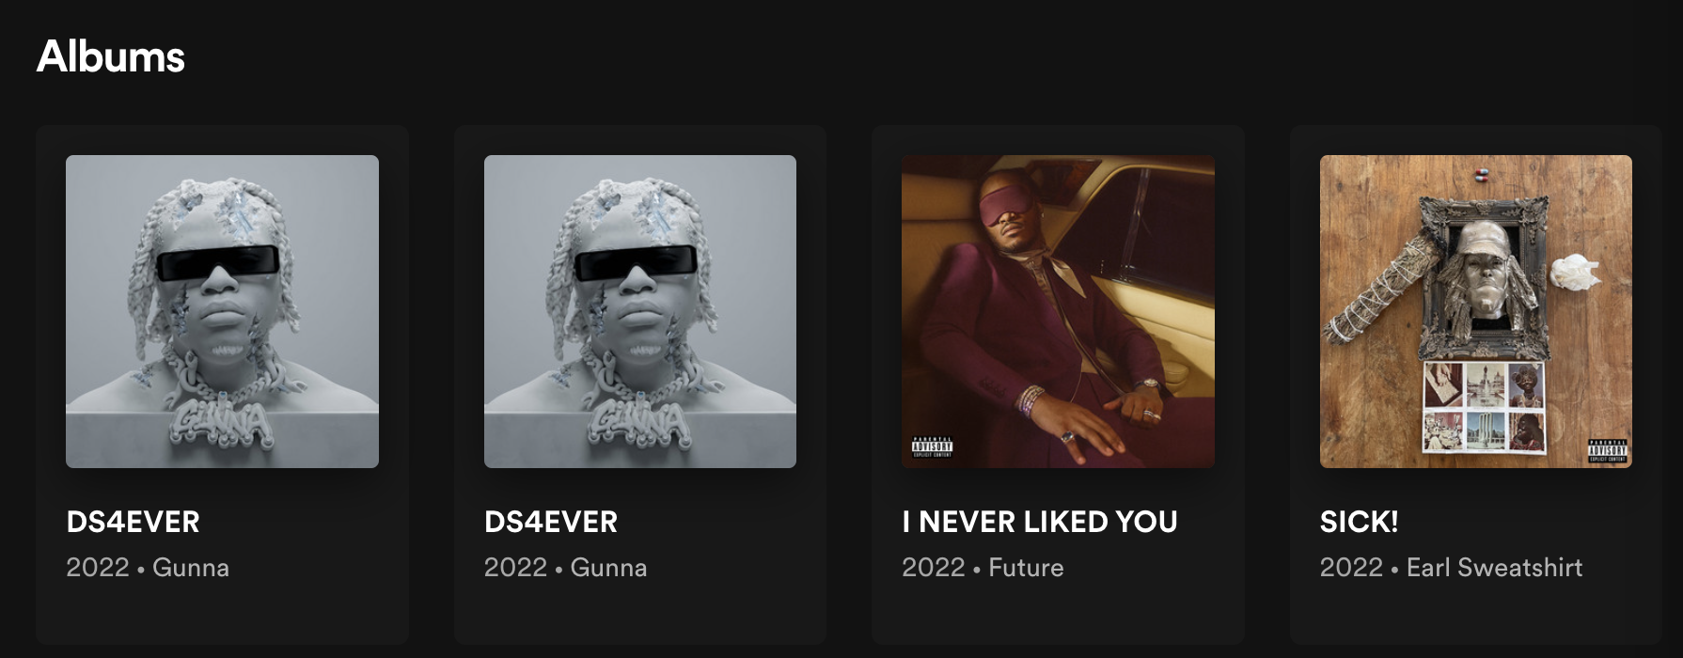
Task: Click Gunna artist name under second DS4EVER
Action: point(609,568)
